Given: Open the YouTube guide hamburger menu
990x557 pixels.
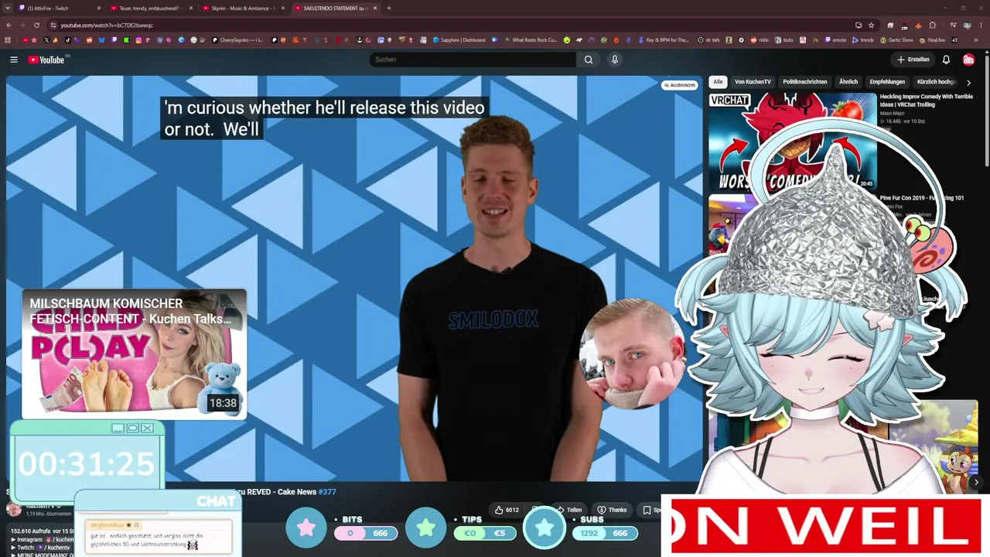Looking at the screenshot, I should [x=14, y=60].
